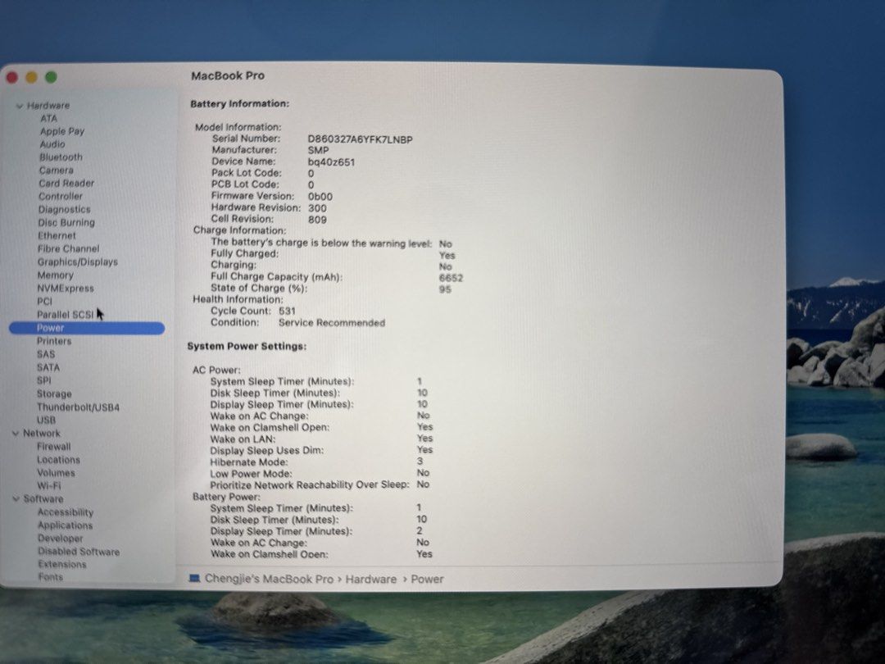Click the device name bq40z651
The image size is (885, 664).
(331, 162)
